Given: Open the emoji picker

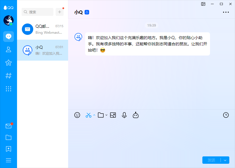Looking at the screenshot, I should [77, 115].
